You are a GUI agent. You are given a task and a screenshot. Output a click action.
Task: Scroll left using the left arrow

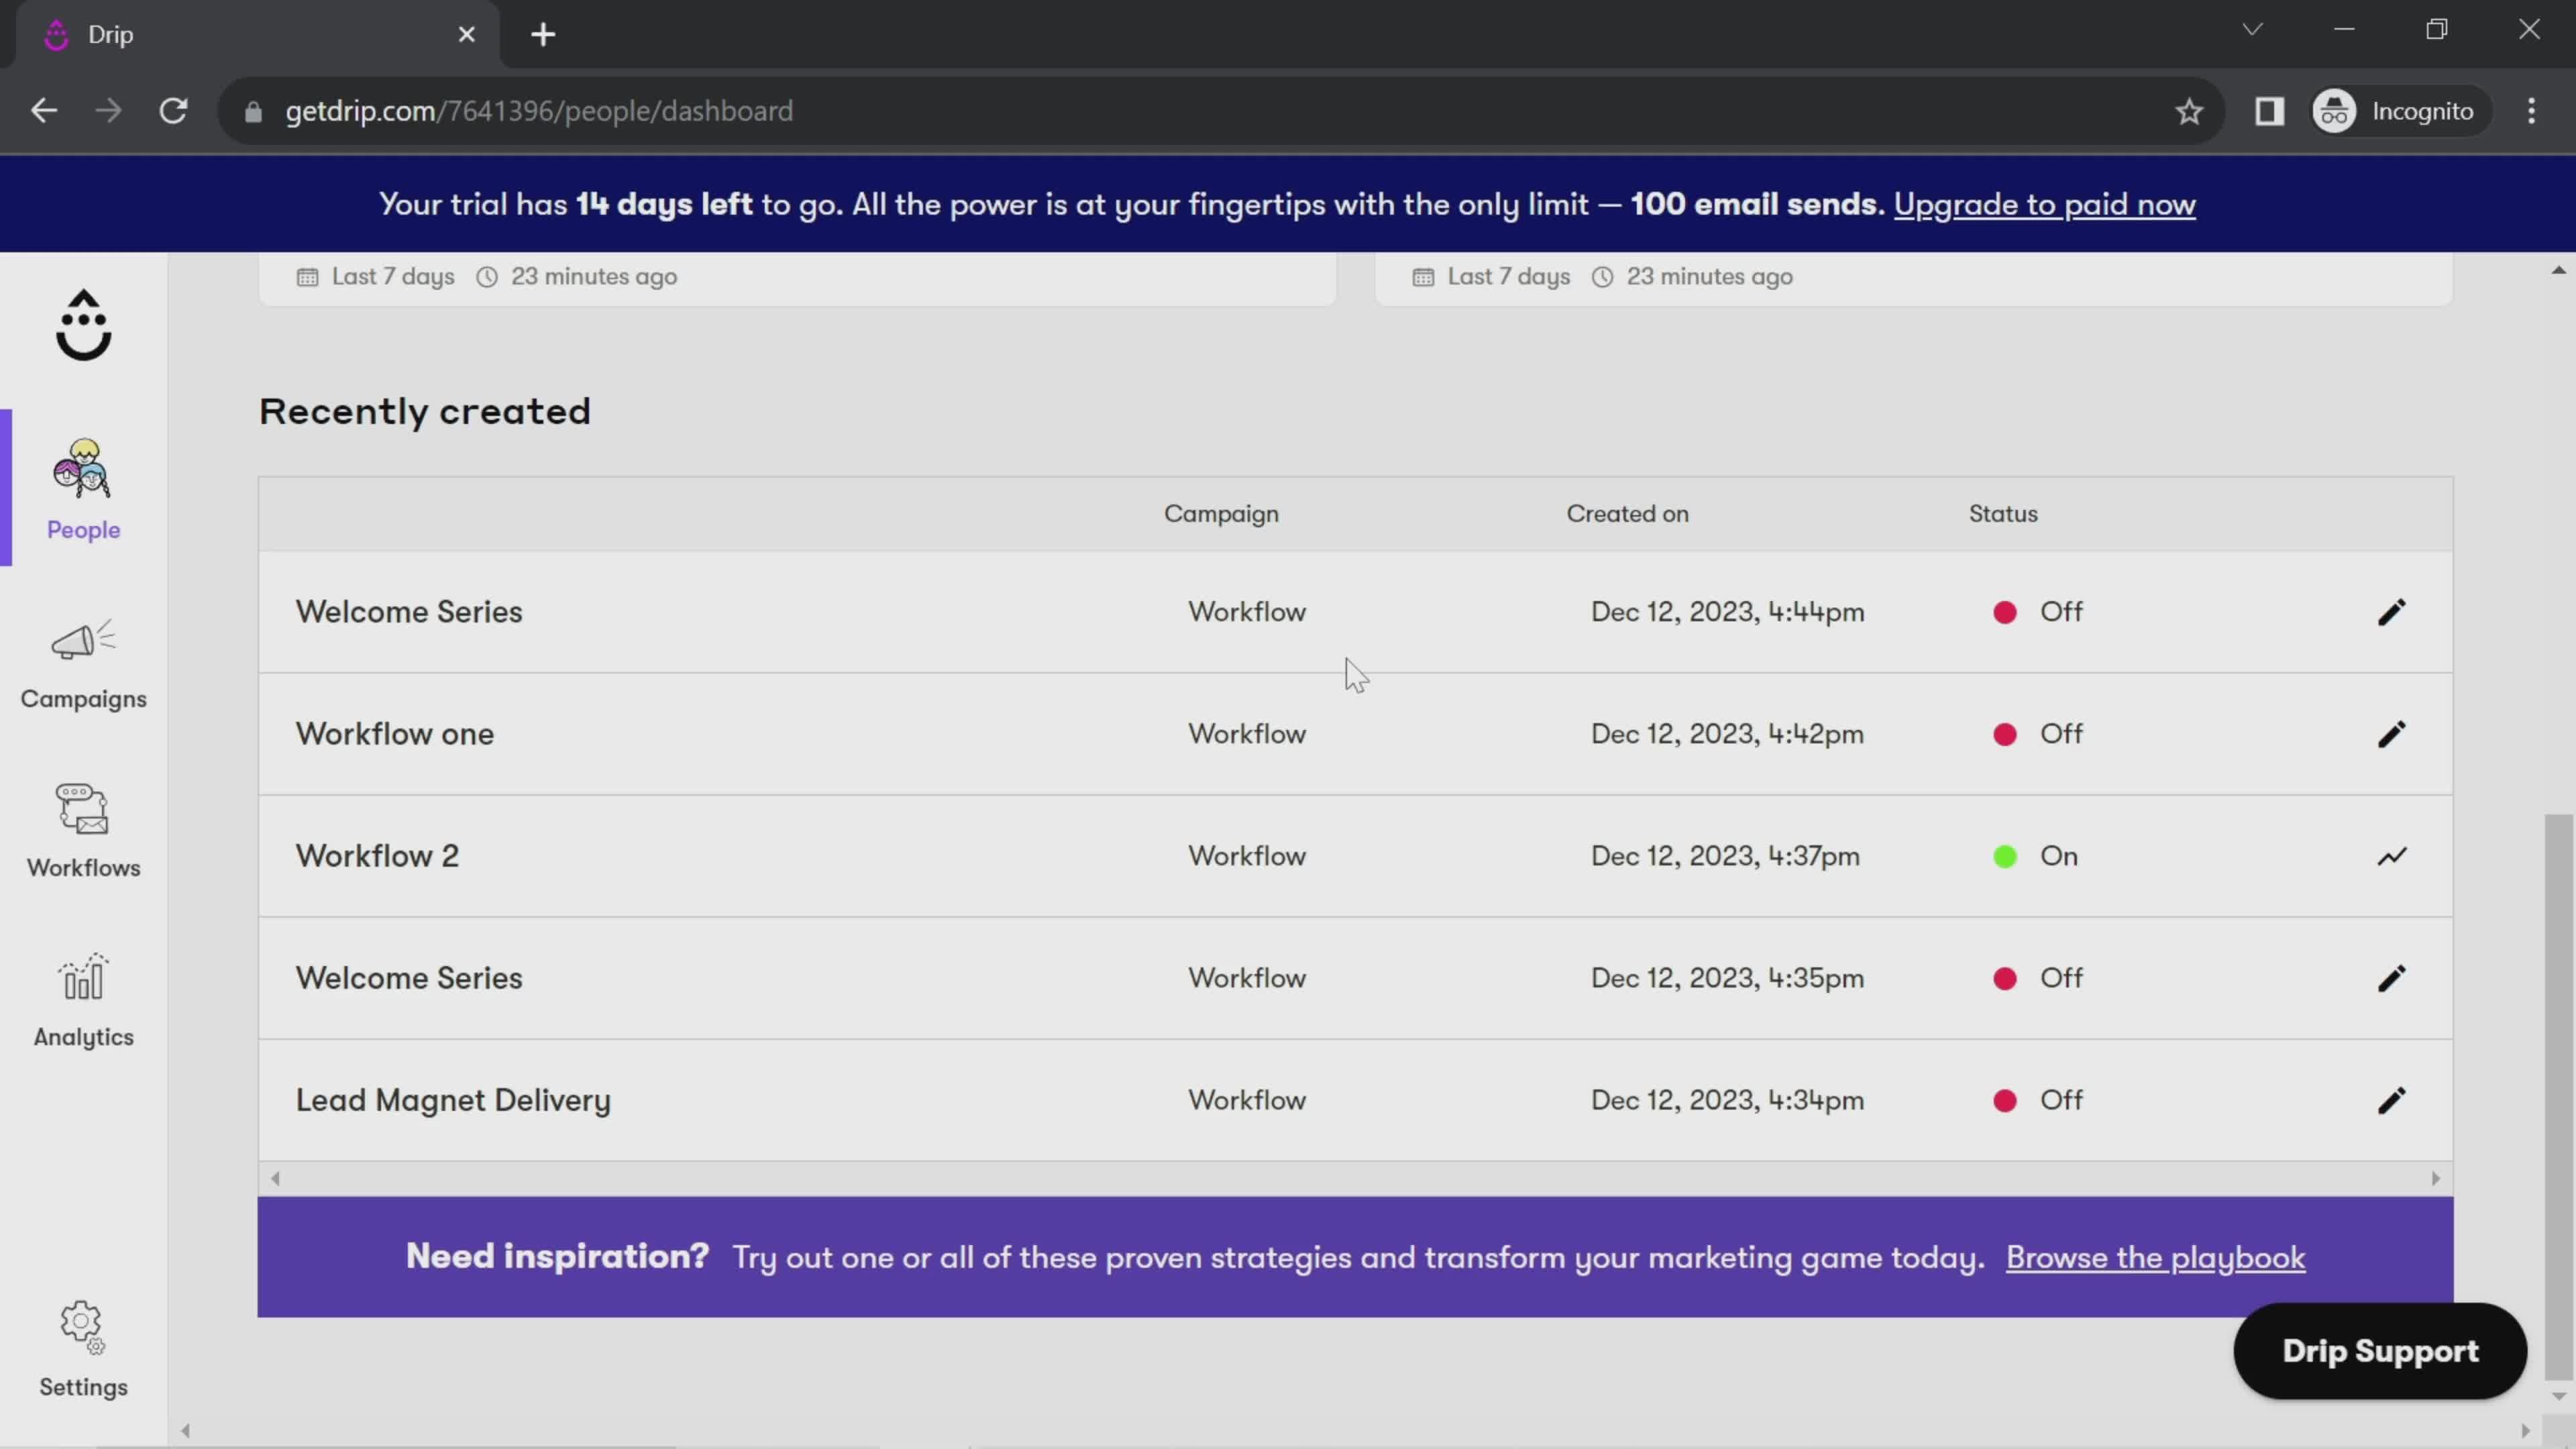pyautogui.click(x=274, y=1177)
